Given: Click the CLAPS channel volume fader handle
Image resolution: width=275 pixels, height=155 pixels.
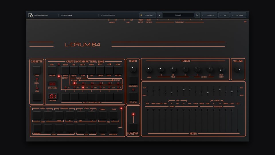Looking at the screenshot, I should (232, 110).
